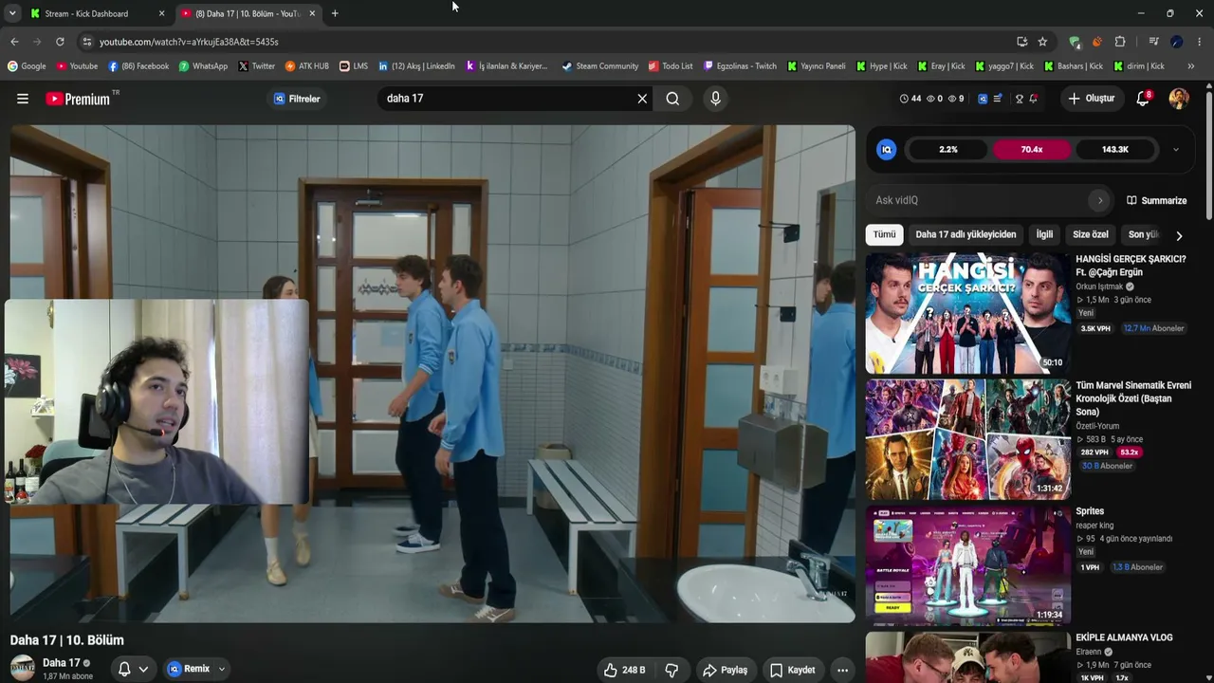Click the Oluştur create button
Screen dimensions: 1214x683
(1091, 99)
